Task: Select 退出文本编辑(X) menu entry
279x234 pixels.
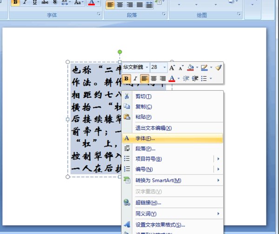Action: click(x=173, y=128)
